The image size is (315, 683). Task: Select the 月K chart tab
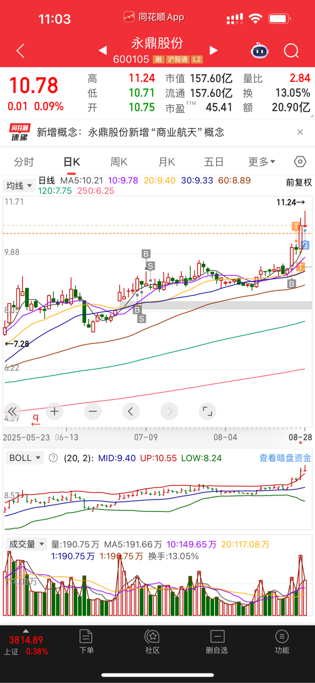point(167,162)
